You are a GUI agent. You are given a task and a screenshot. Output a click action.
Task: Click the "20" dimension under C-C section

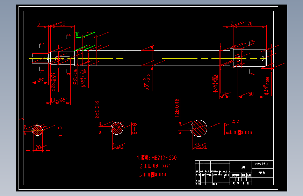coord(38,148)
